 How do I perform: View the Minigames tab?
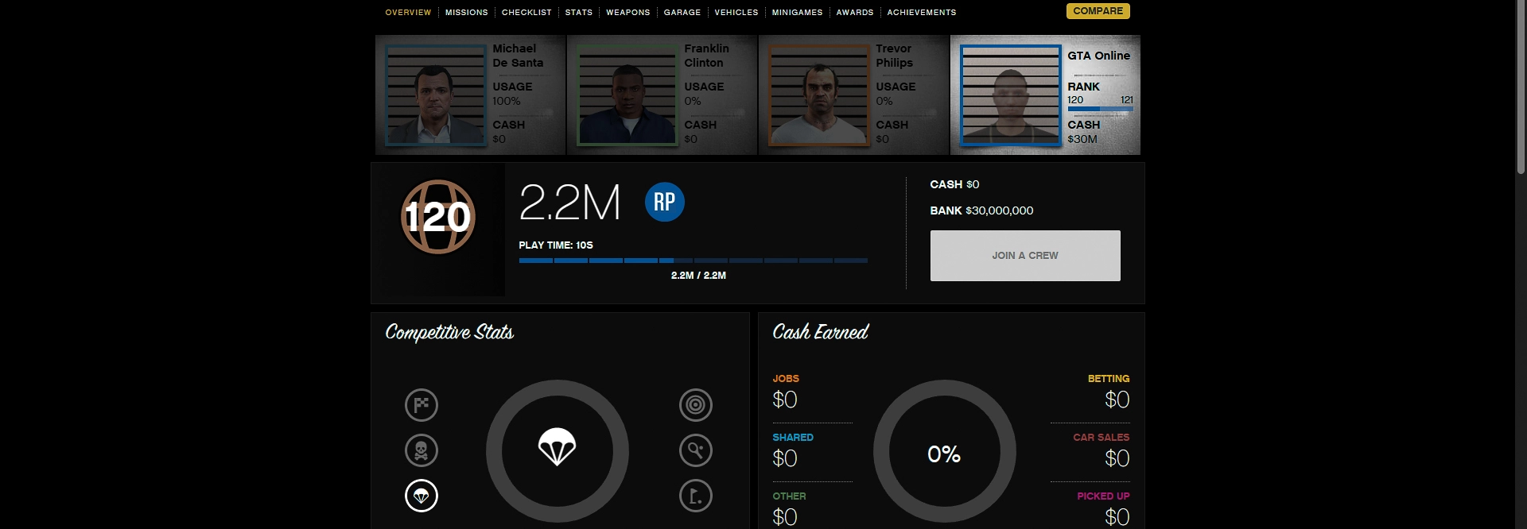797,13
